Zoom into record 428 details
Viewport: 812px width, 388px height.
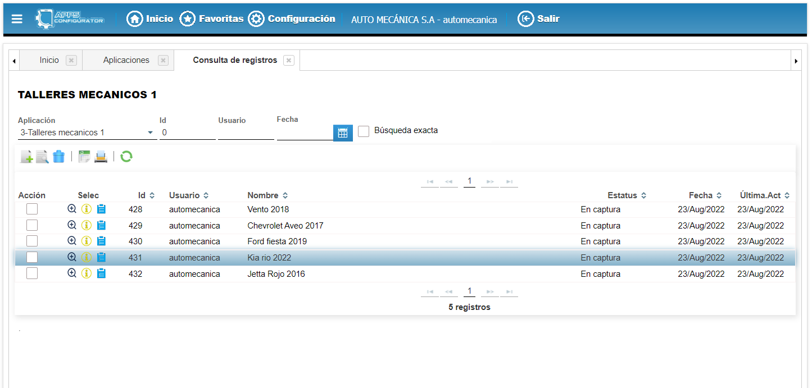pyautogui.click(x=72, y=209)
